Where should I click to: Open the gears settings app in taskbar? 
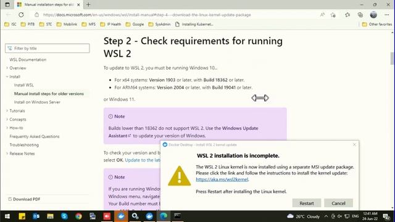click(135, 216)
